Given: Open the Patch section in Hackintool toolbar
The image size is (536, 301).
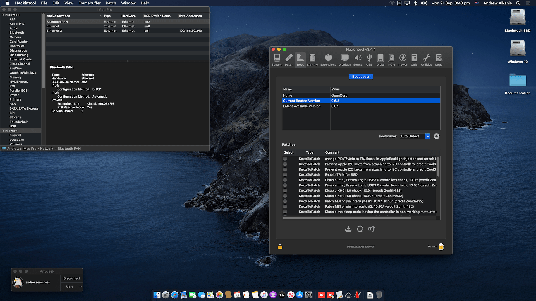Looking at the screenshot, I should tap(289, 60).
